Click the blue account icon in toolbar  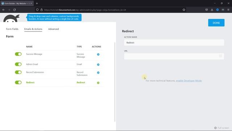pyautogui.click(x=217, y=10)
